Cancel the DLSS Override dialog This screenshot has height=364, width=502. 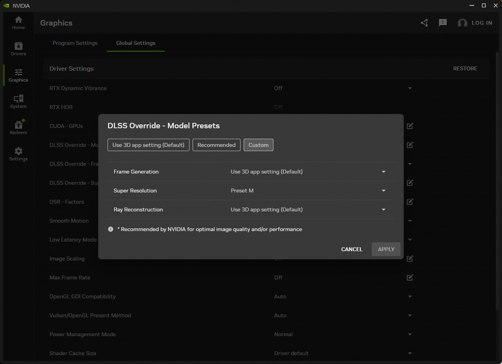click(x=352, y=249)
